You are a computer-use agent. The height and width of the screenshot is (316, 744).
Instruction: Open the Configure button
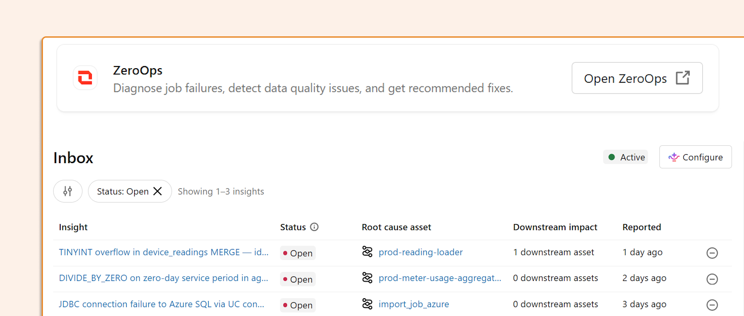click(695, 157)
